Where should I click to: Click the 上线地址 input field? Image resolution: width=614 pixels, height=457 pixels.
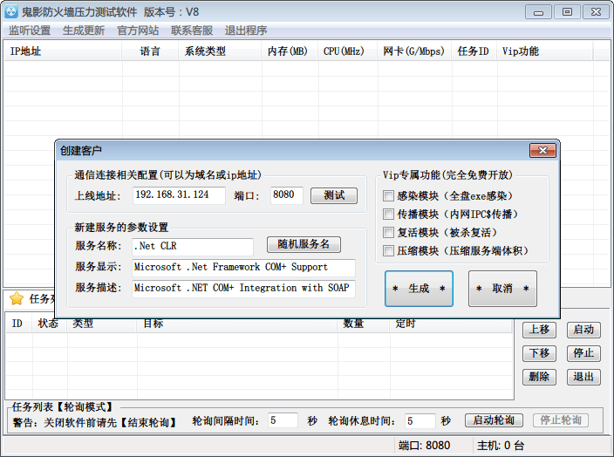pos(179,195)
